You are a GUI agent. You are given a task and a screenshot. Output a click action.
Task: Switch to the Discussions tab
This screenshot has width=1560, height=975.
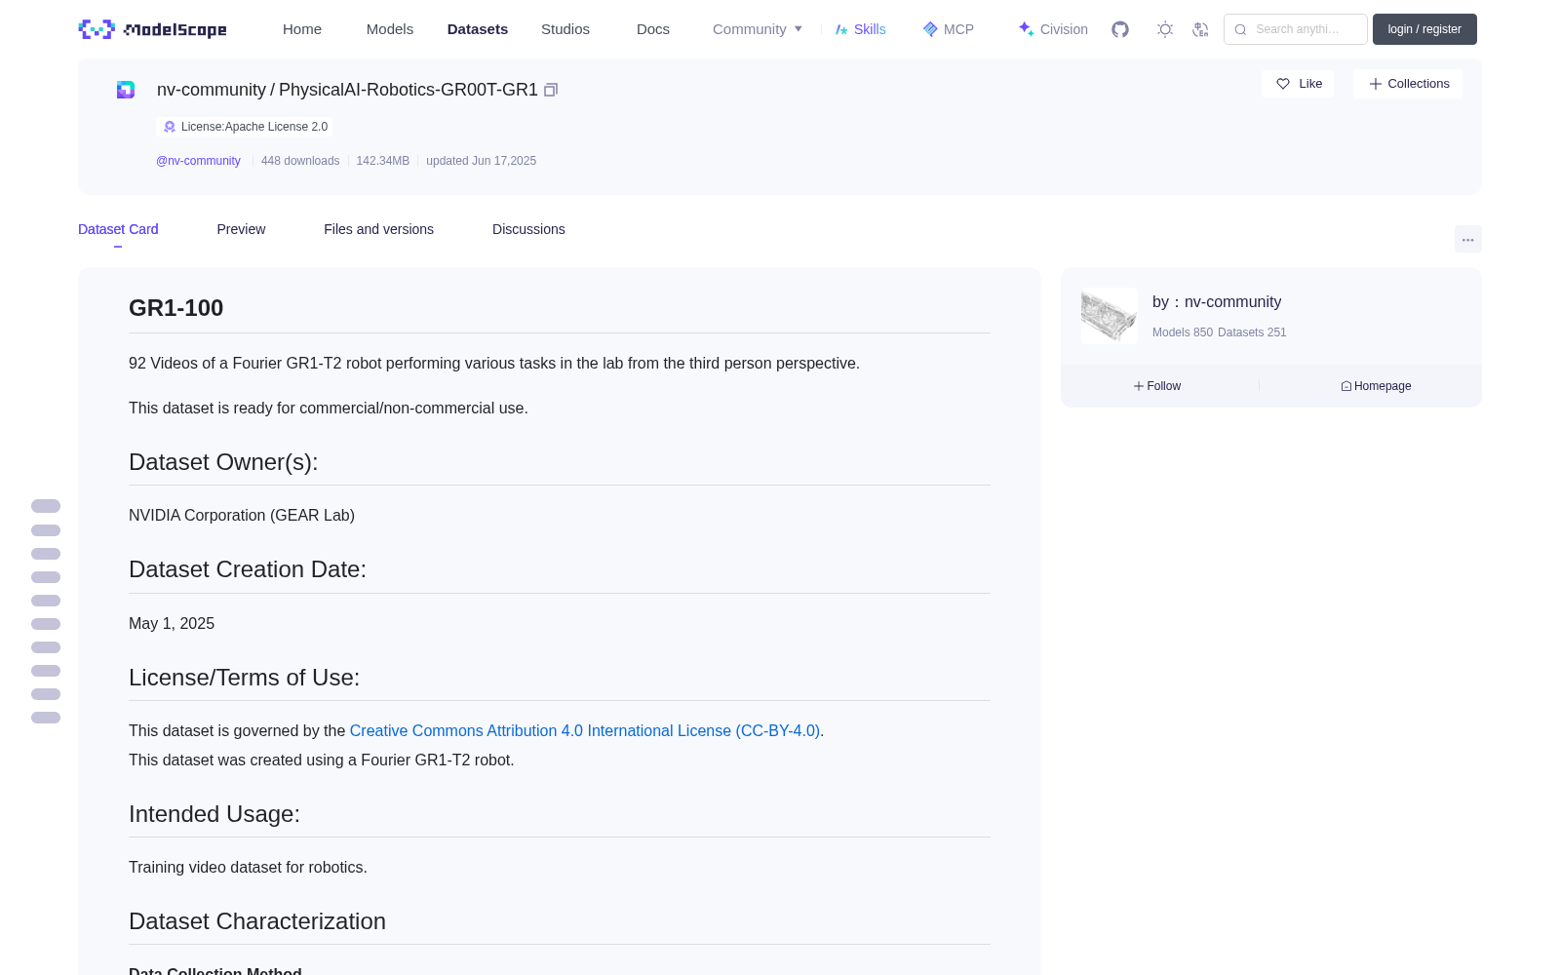pos(528,229)
